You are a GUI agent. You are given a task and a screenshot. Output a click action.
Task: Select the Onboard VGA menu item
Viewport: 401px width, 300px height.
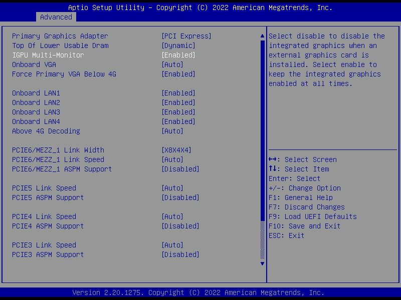pos(34,64)
